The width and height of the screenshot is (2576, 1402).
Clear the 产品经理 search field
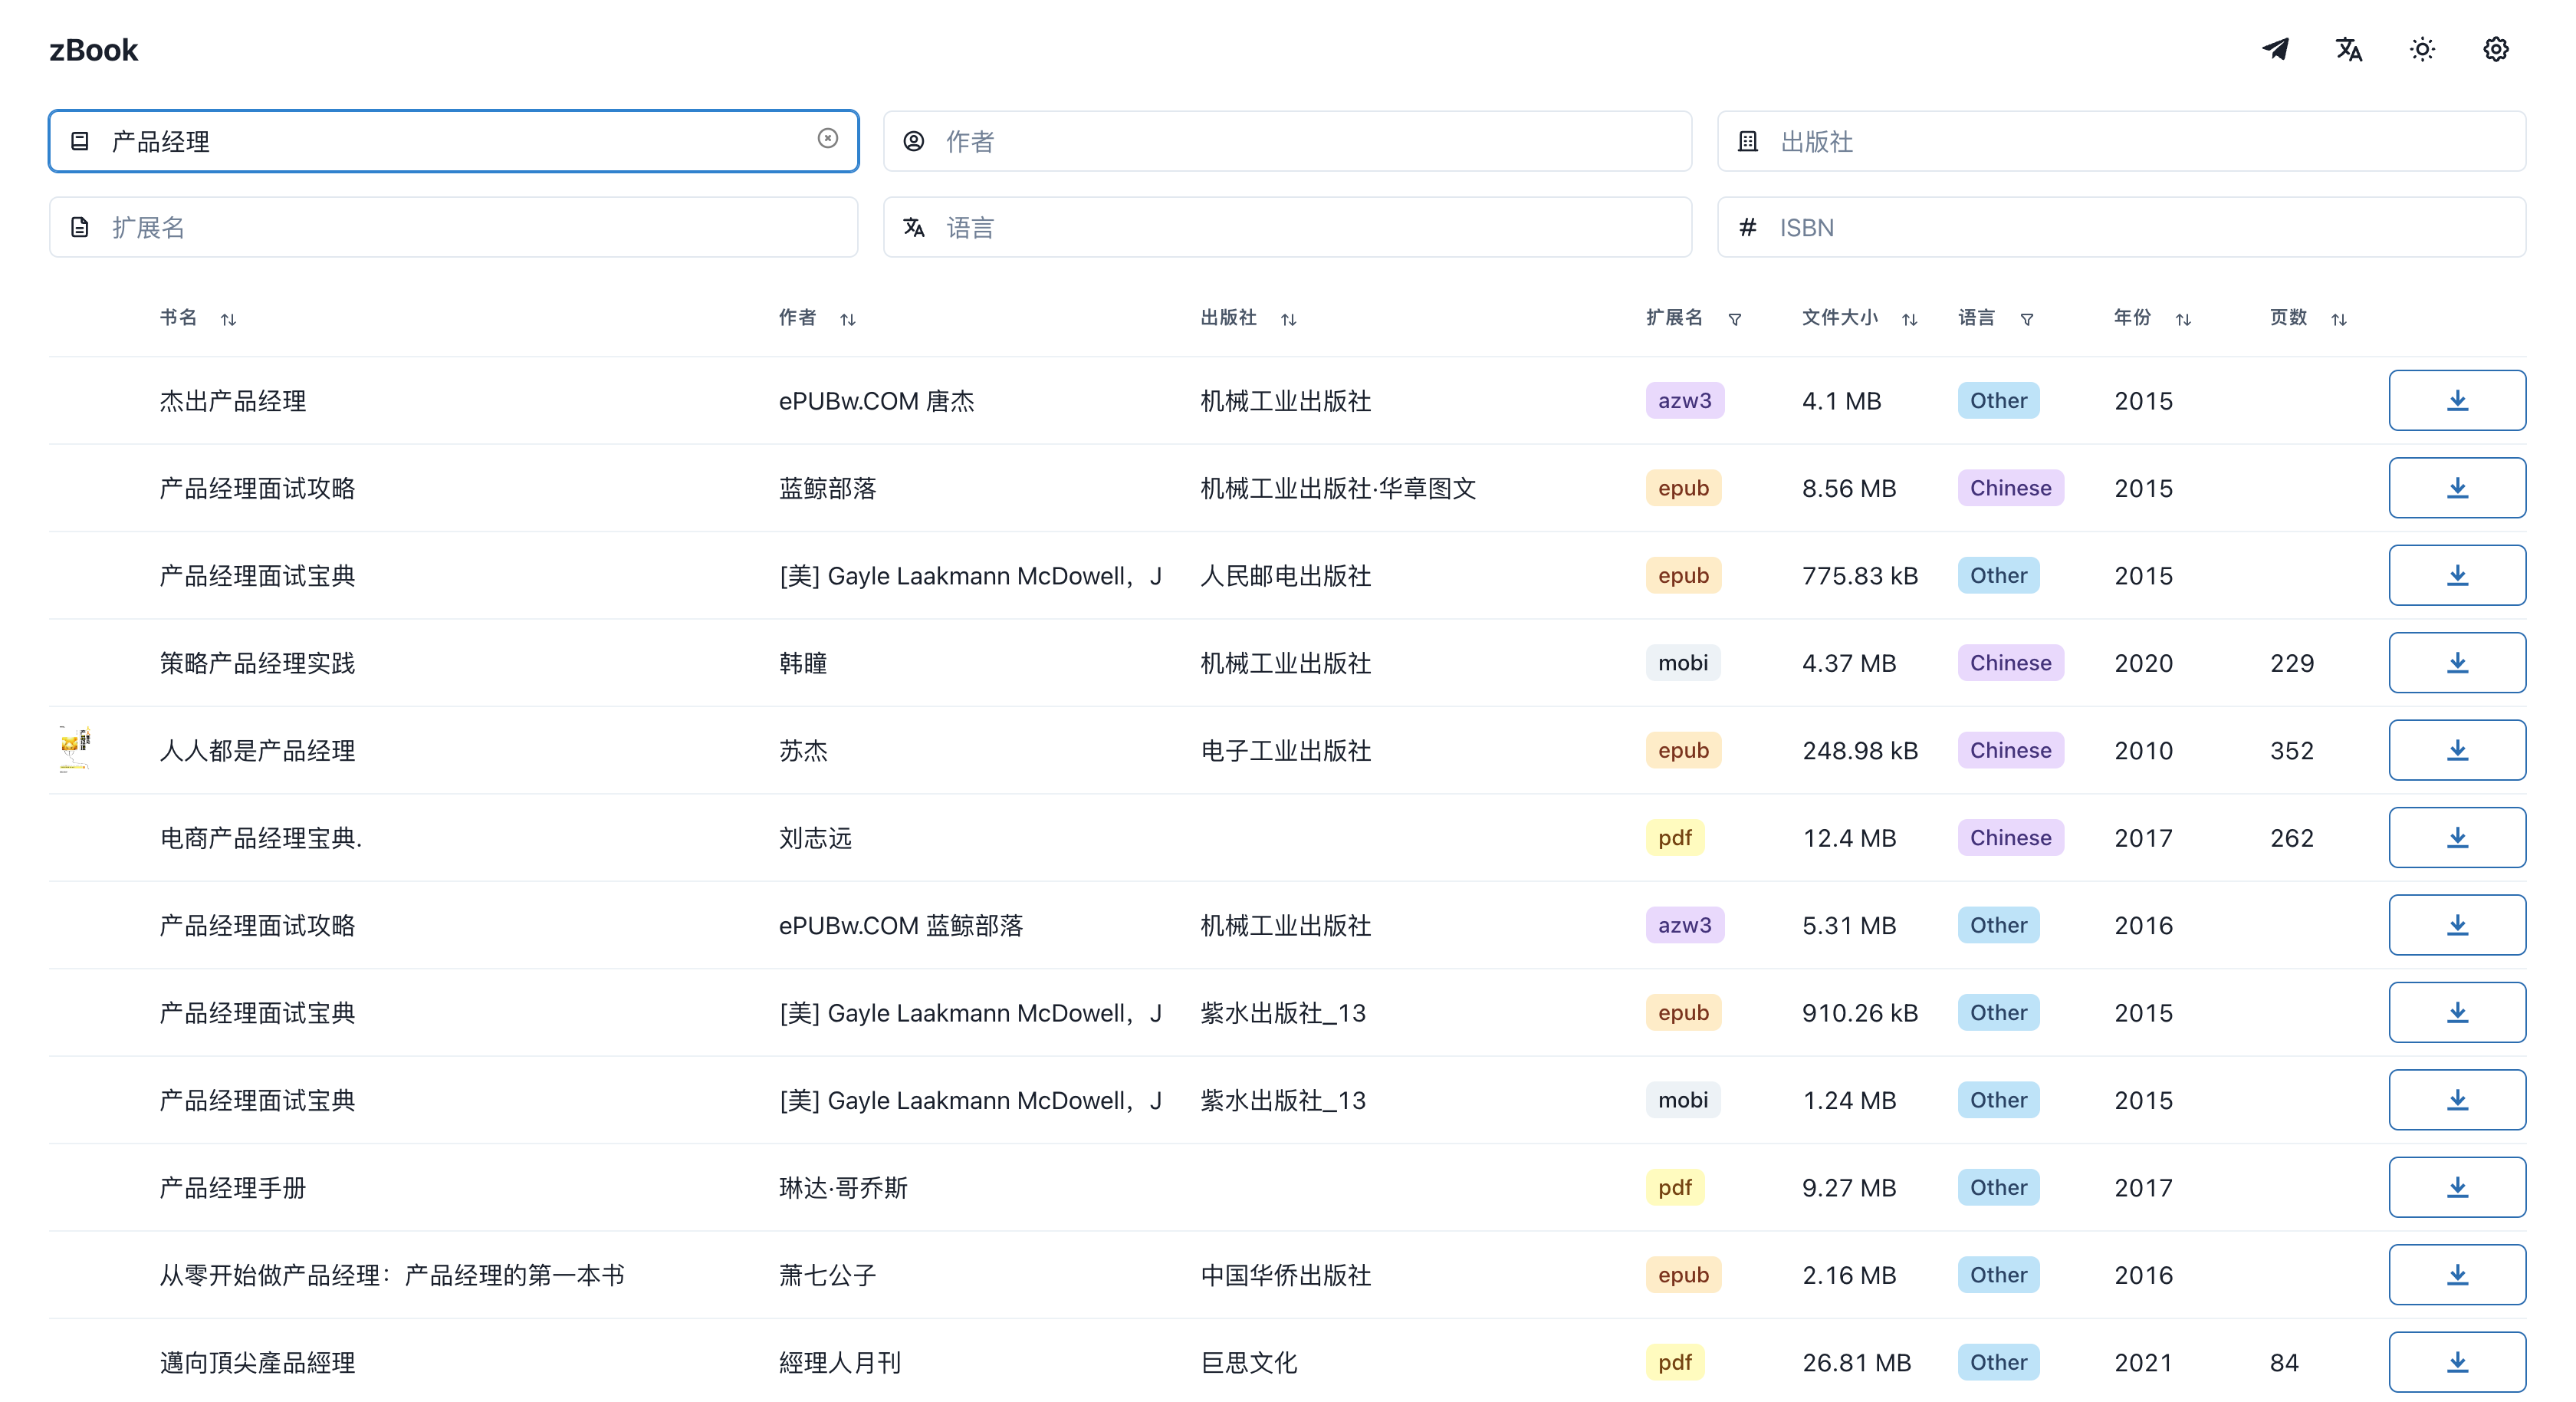click(827, 138)
